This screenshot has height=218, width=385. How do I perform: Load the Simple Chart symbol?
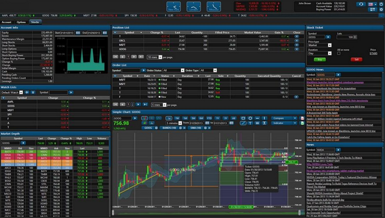point(135,118)
